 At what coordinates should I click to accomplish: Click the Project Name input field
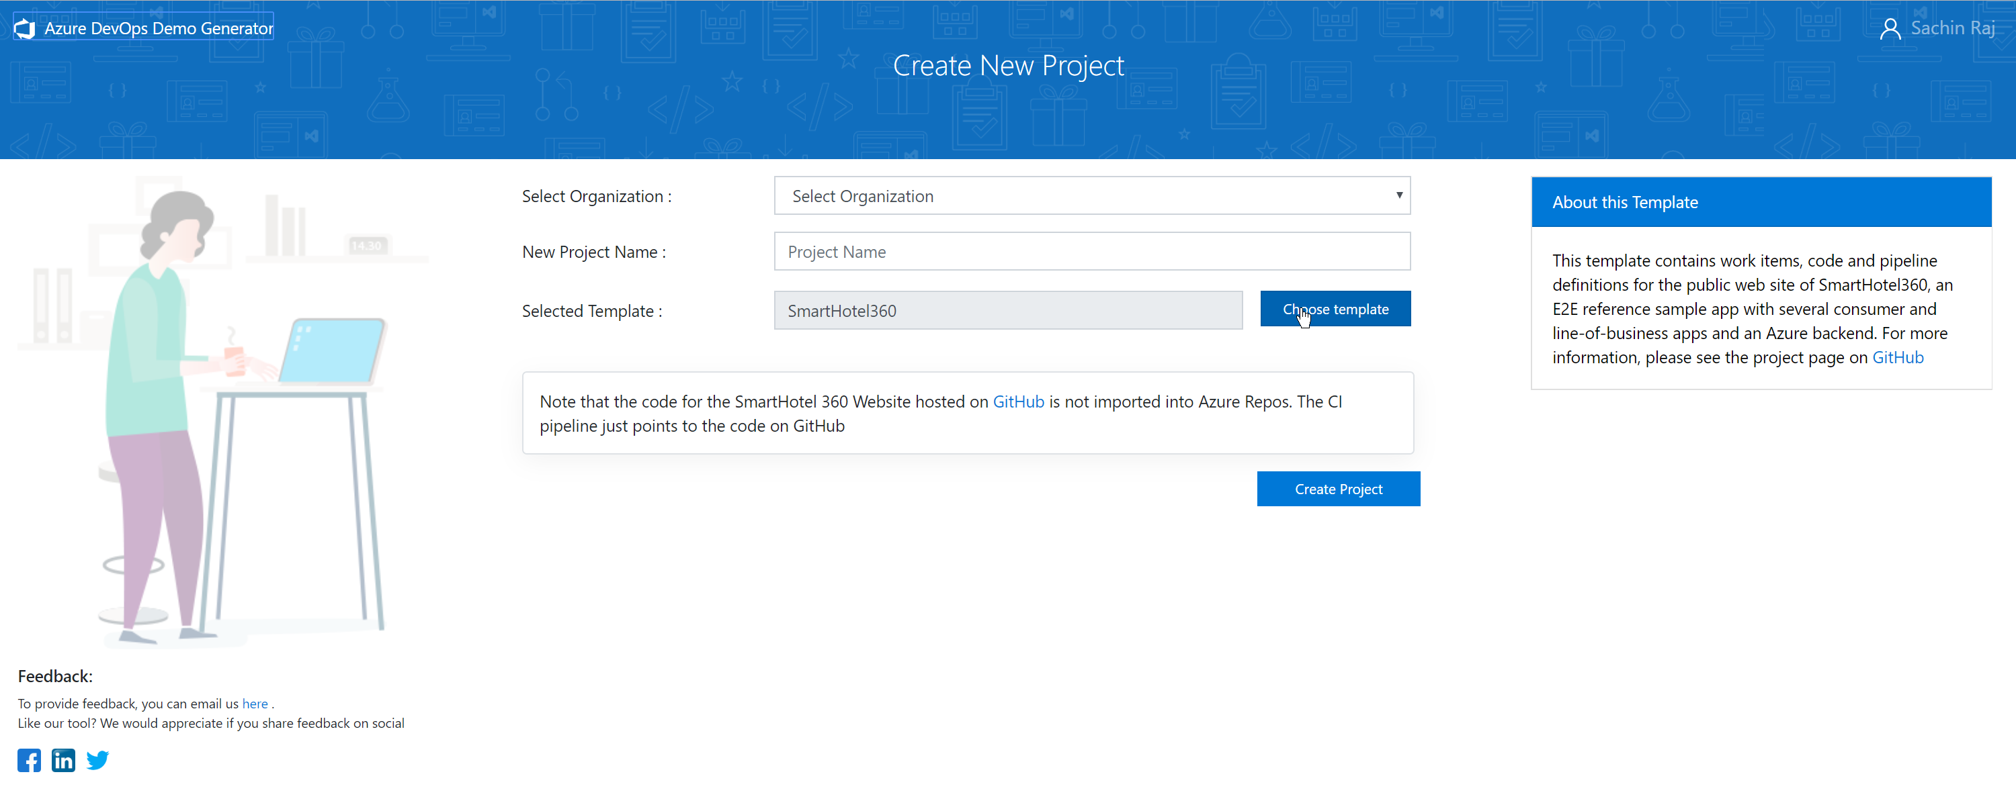[1090, 252]
